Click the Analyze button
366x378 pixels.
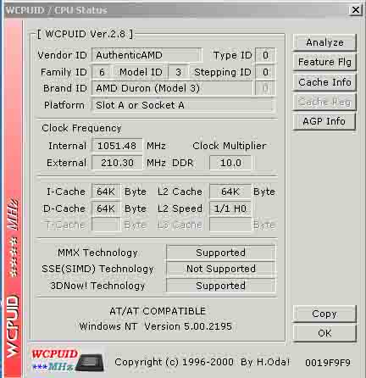[x=324, y=42]
